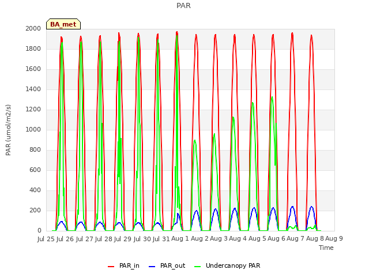Click the Jul 25 x-axis date label

[46, 239]
